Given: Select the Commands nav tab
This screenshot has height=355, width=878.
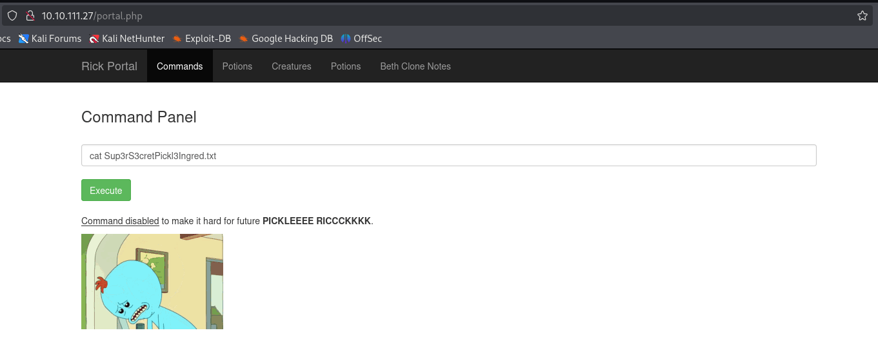Looking at the screenshot, I should click(180, 66).
